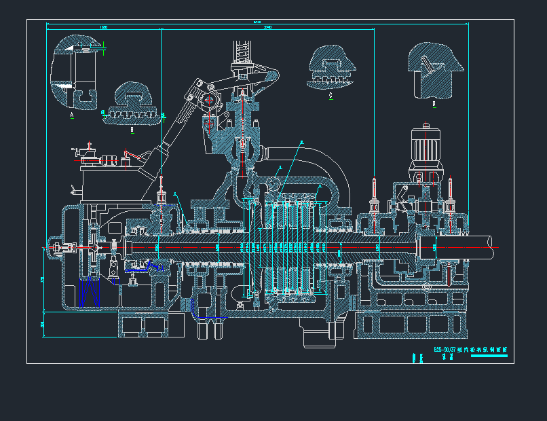Click the letter B label under detail
The image size is (547, 421).
pos(132,128)
